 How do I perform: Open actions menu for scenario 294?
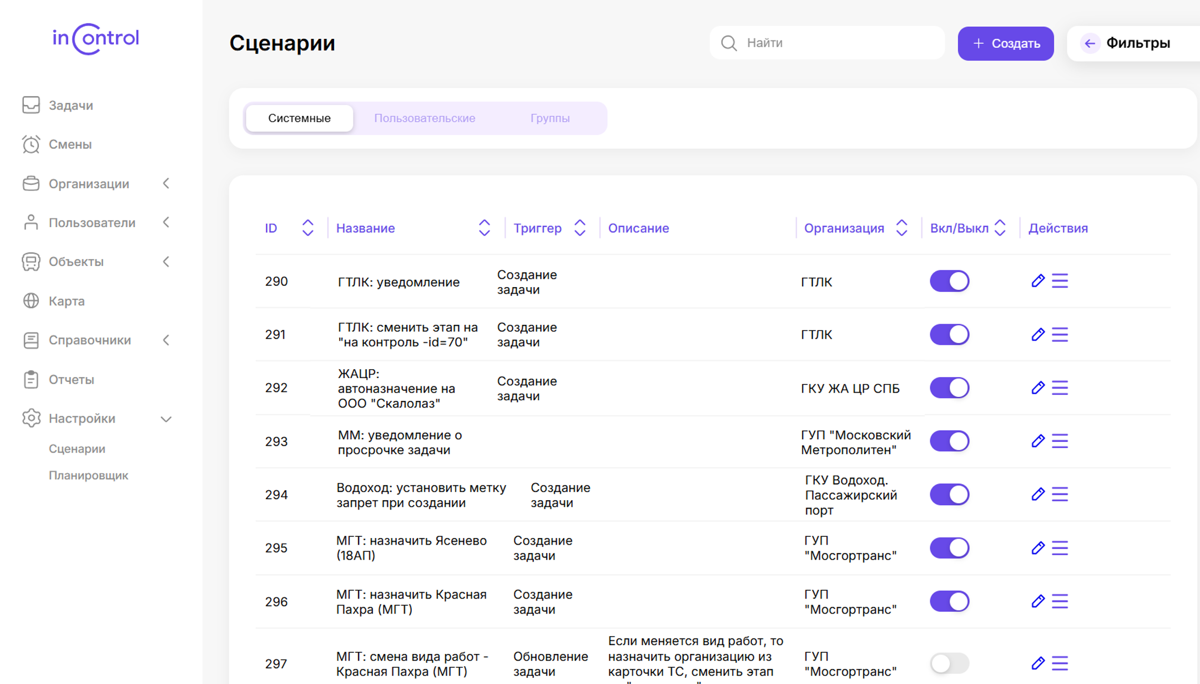coord(1060,494)
